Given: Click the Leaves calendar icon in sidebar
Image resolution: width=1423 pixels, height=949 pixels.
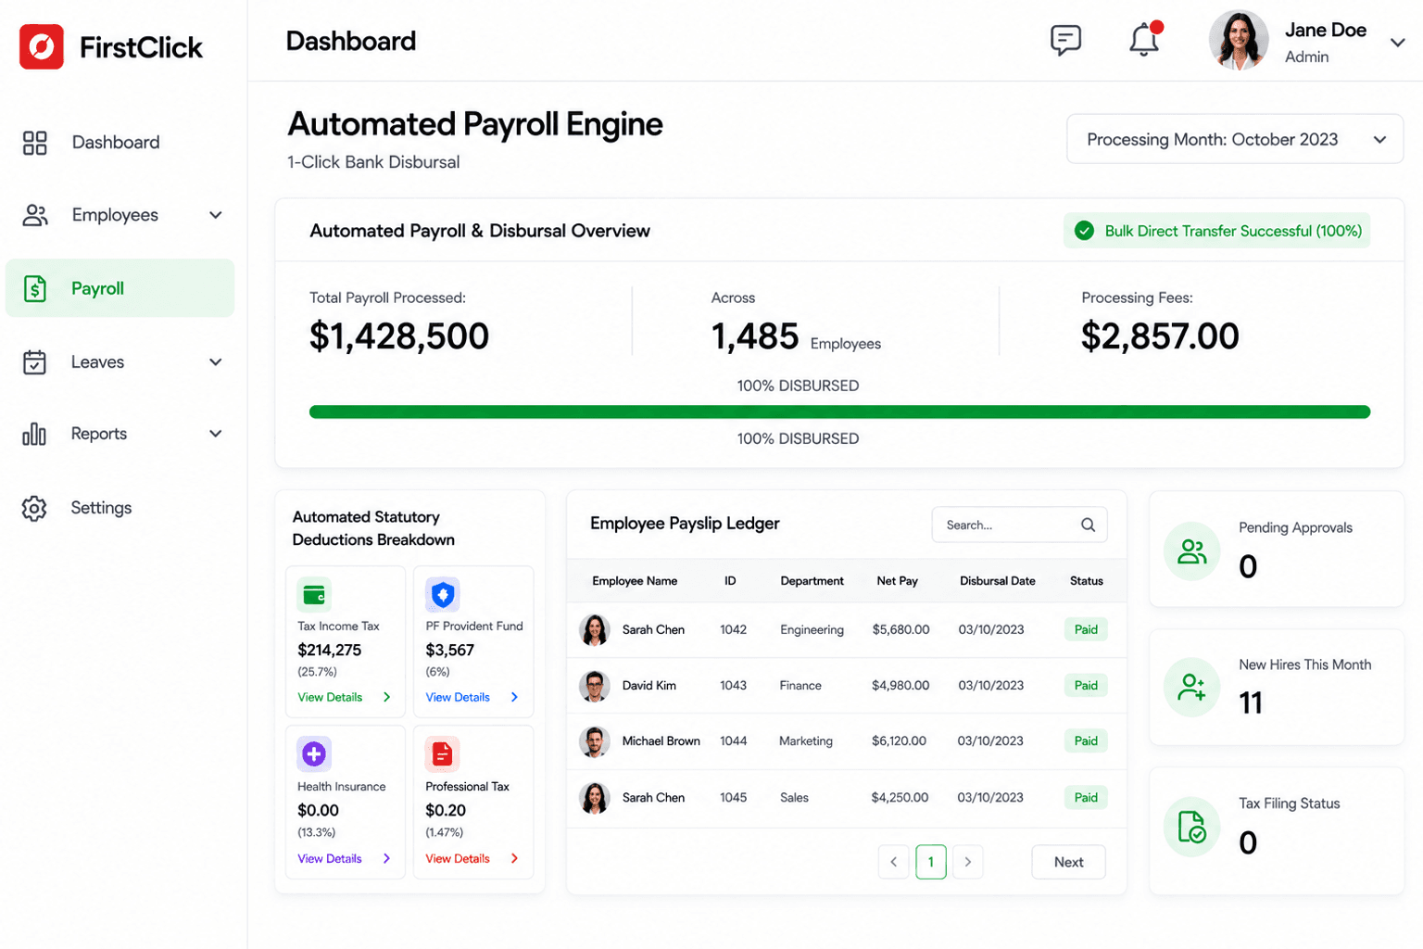Looking at the screenshot, I should 34,361.
